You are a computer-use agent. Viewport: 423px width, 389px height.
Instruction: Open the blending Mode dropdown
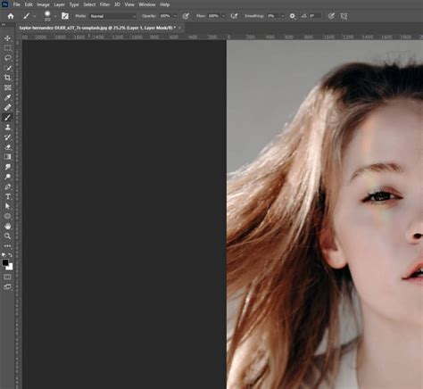(x=113, y=16)
